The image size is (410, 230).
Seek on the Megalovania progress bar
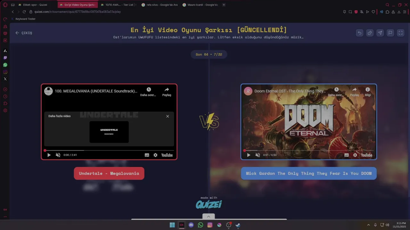pos(109,150)
